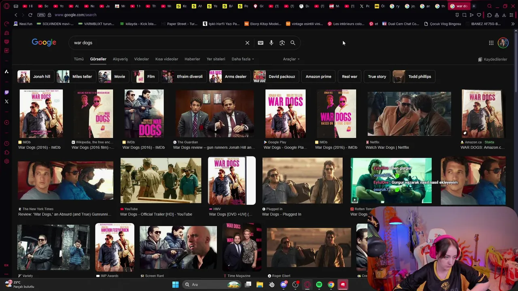Switch to Haberler tab
The height and width of the screenshot is (291, 518).
[x=192, y=59]
